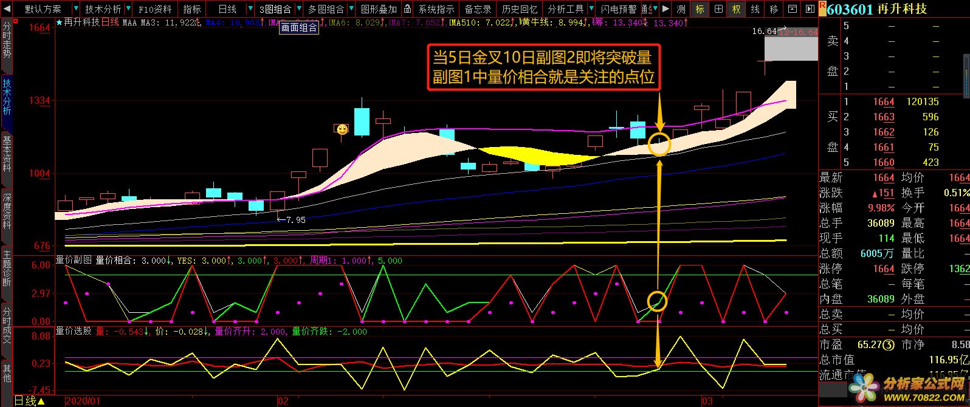970x407 pixels.
Task: Click the skip-to-end panel icon
Action: (x=810, y=9)
